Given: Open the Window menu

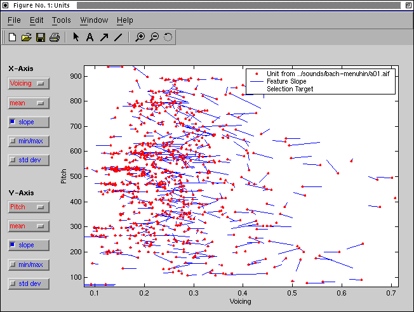Looking at the screenshot, I should click(x=94, y=20).
